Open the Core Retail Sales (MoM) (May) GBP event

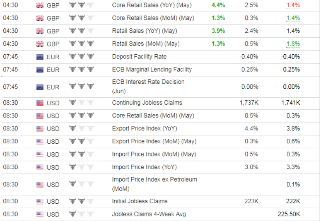(x=153, y=18)
